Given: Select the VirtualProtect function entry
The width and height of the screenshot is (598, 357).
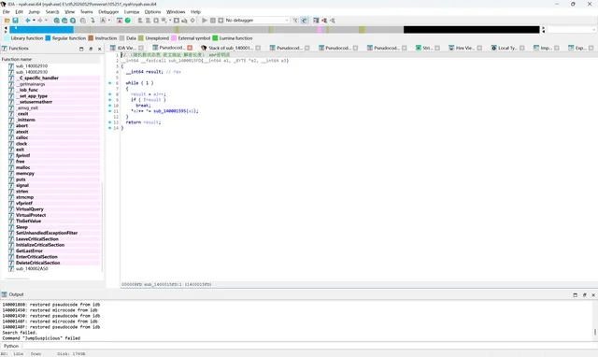Looking at the screenshot, I should click(31, 215).
